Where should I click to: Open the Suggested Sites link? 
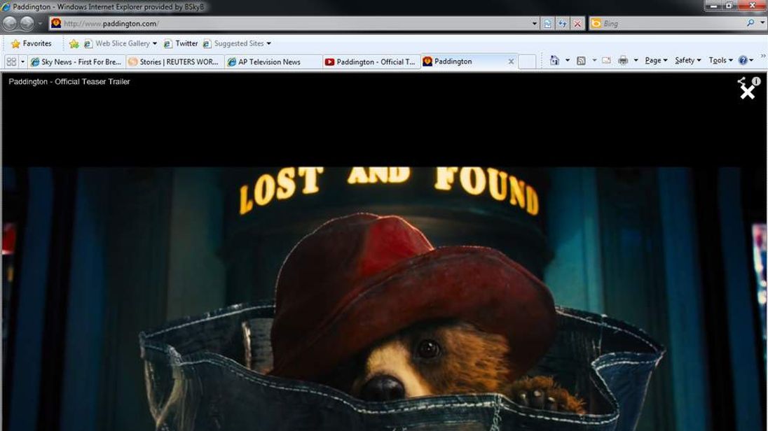coord(233,43)
